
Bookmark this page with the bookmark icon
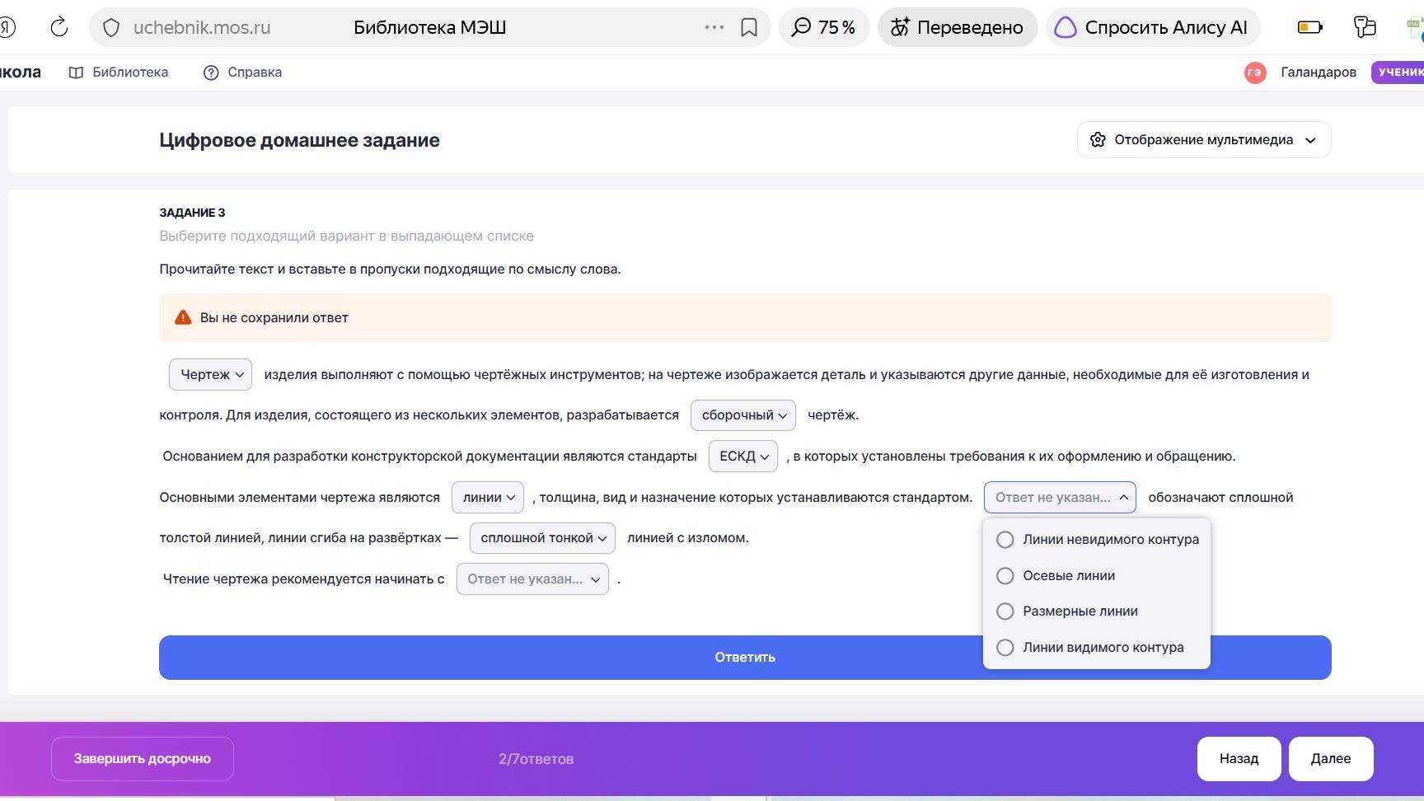pos(749,28)
